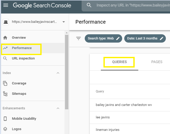Open the property selector dropdown arrow
The image size is (170, 134).
point(64,22)
